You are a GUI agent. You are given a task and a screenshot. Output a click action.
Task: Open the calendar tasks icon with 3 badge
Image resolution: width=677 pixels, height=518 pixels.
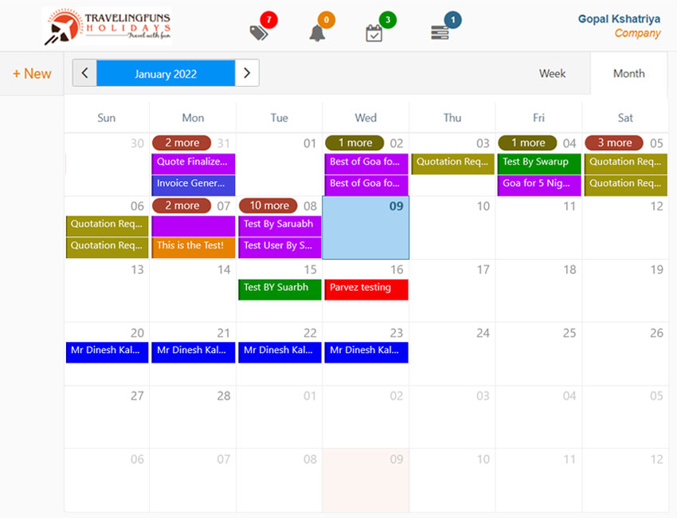(374, 33)
